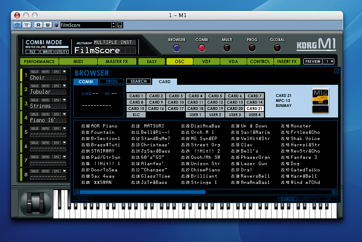Click the red indicator dot before the FilmScore preset field
This screenshot has height=242, width=362.
tap(56, 25)
